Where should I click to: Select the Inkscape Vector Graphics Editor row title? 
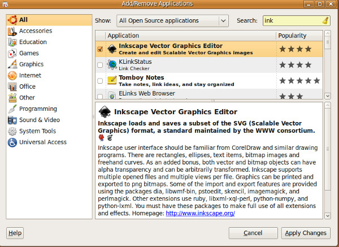[171, 46]
